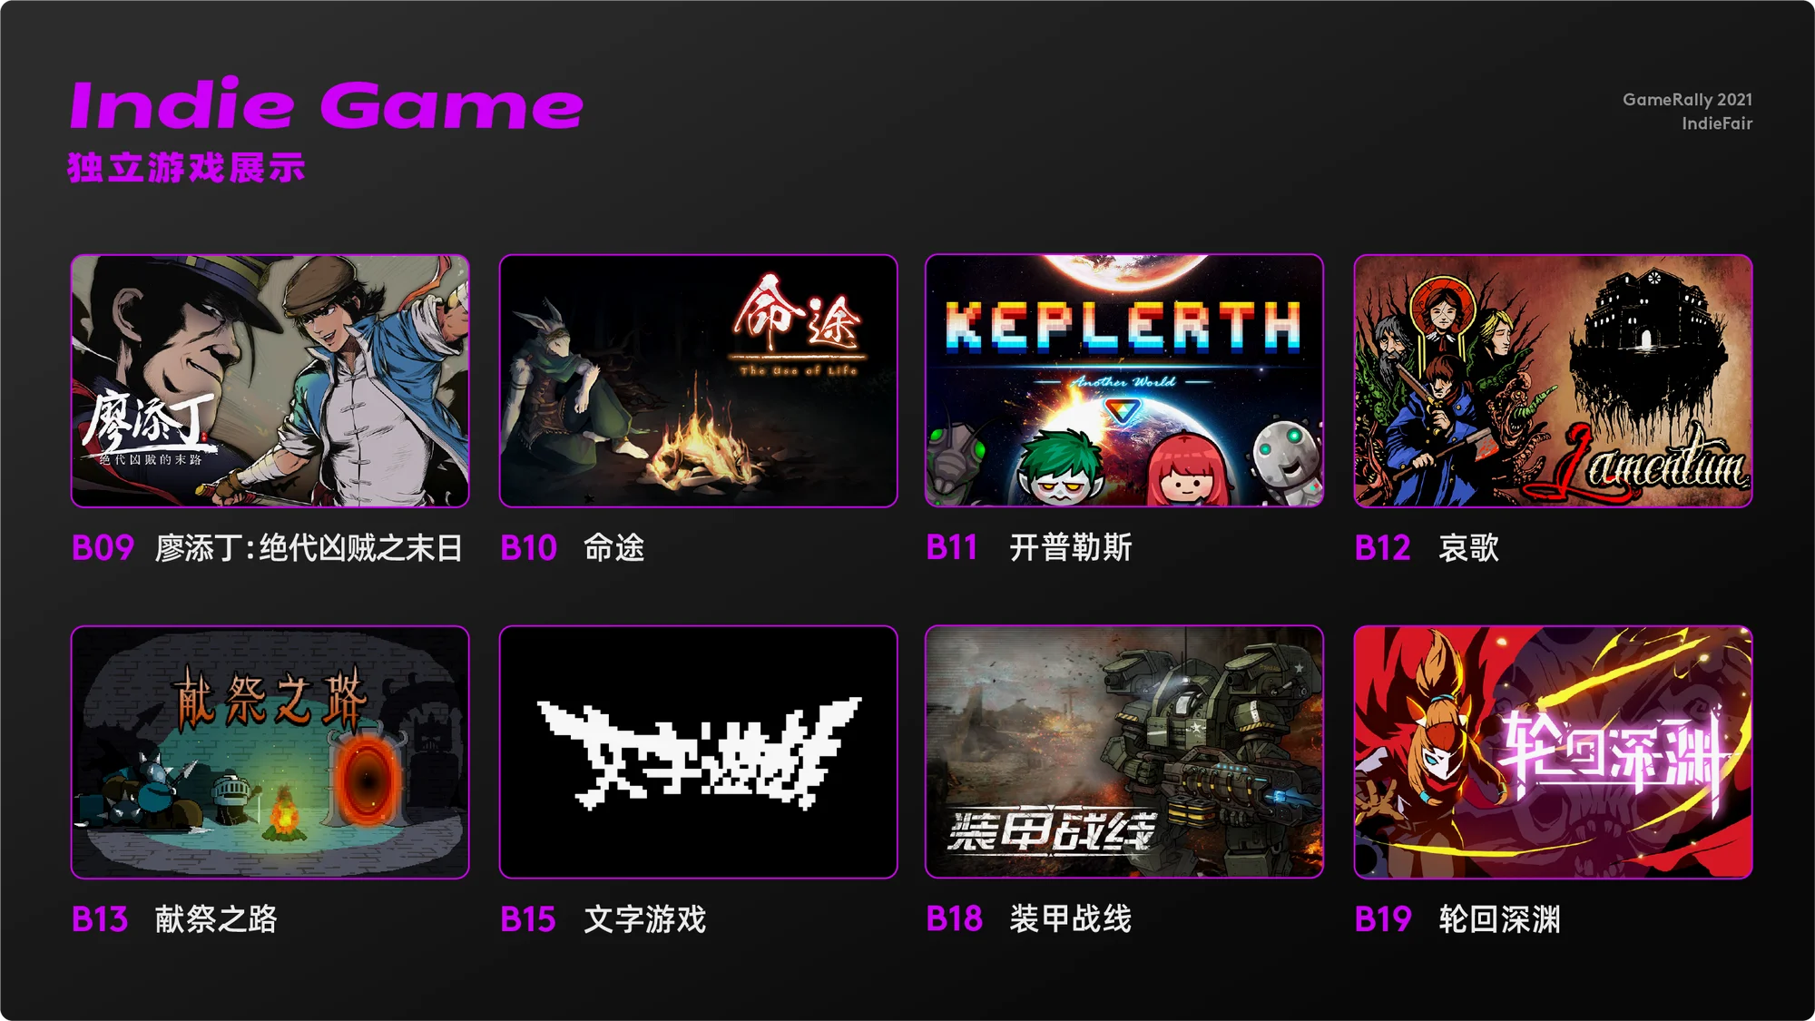
Task: Click the B13 献祭之路 caption
Action: (x=174, y=919)
